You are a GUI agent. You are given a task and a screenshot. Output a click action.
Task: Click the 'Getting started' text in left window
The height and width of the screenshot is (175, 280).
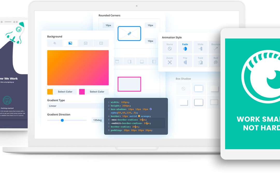coord(7,108)
